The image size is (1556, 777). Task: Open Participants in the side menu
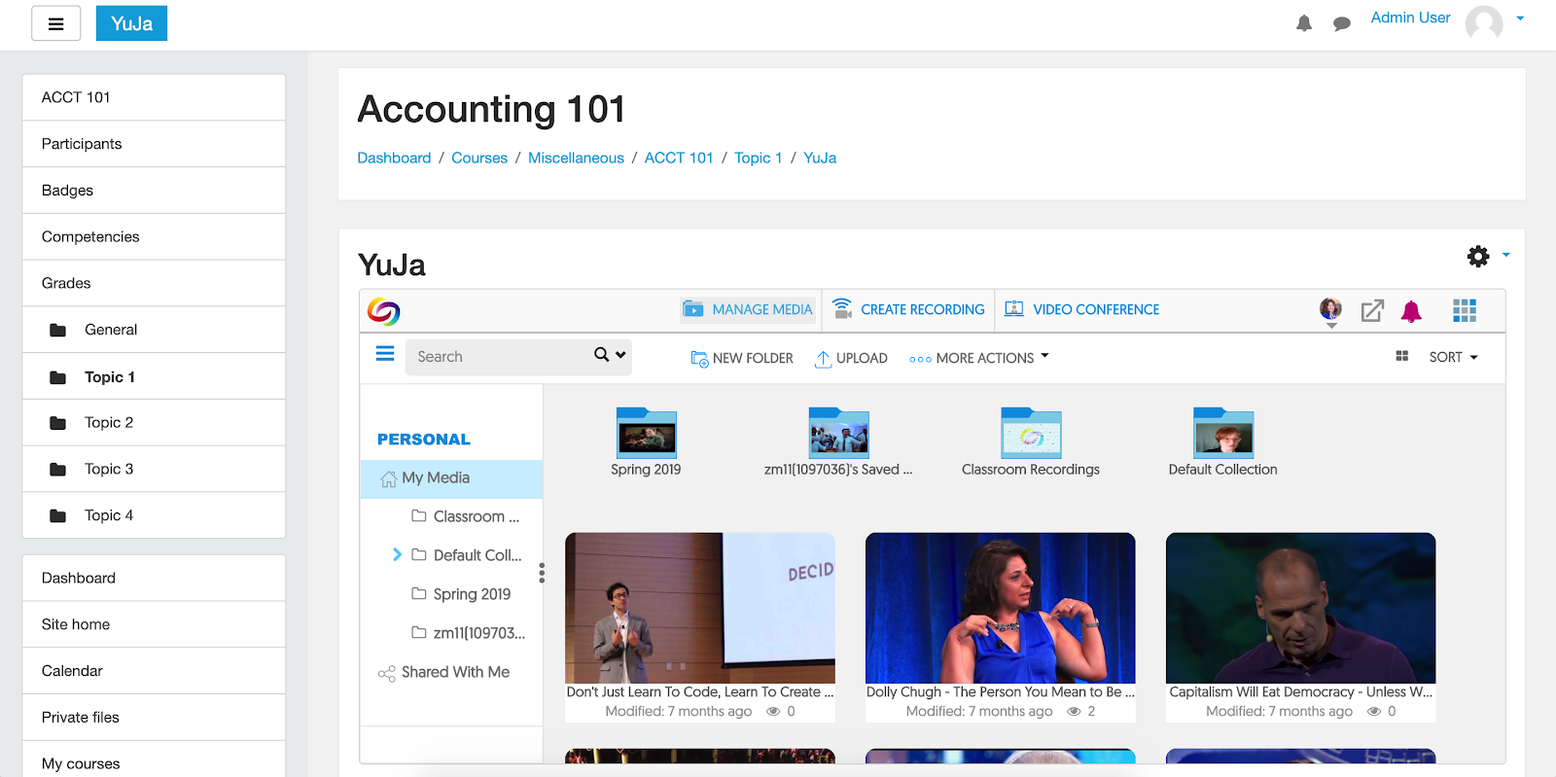(x=154, y=144)
